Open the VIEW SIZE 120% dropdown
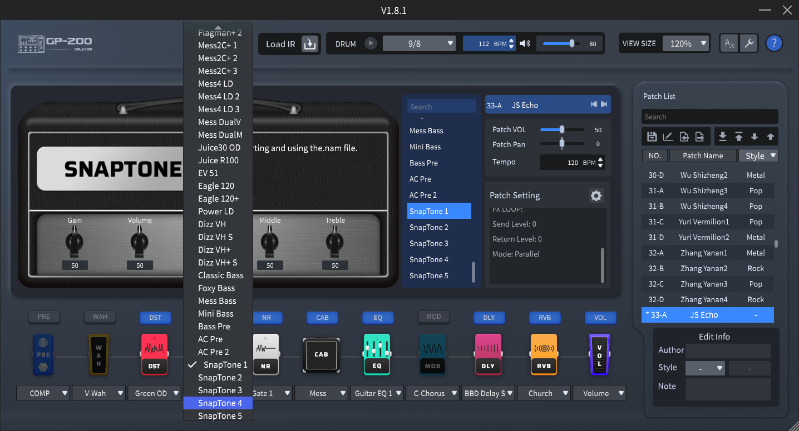 point(686,43)
